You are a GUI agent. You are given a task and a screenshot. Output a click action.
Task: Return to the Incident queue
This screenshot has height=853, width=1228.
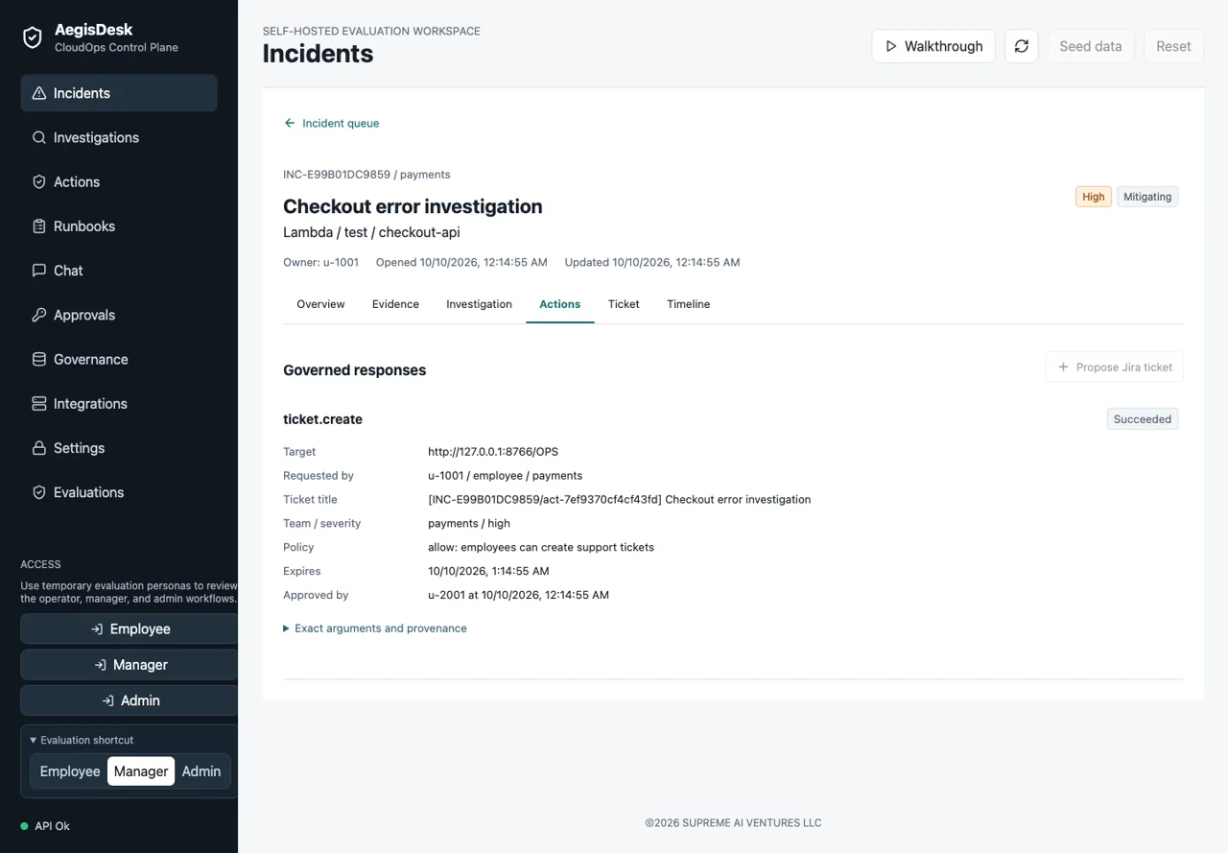point(332,123)
